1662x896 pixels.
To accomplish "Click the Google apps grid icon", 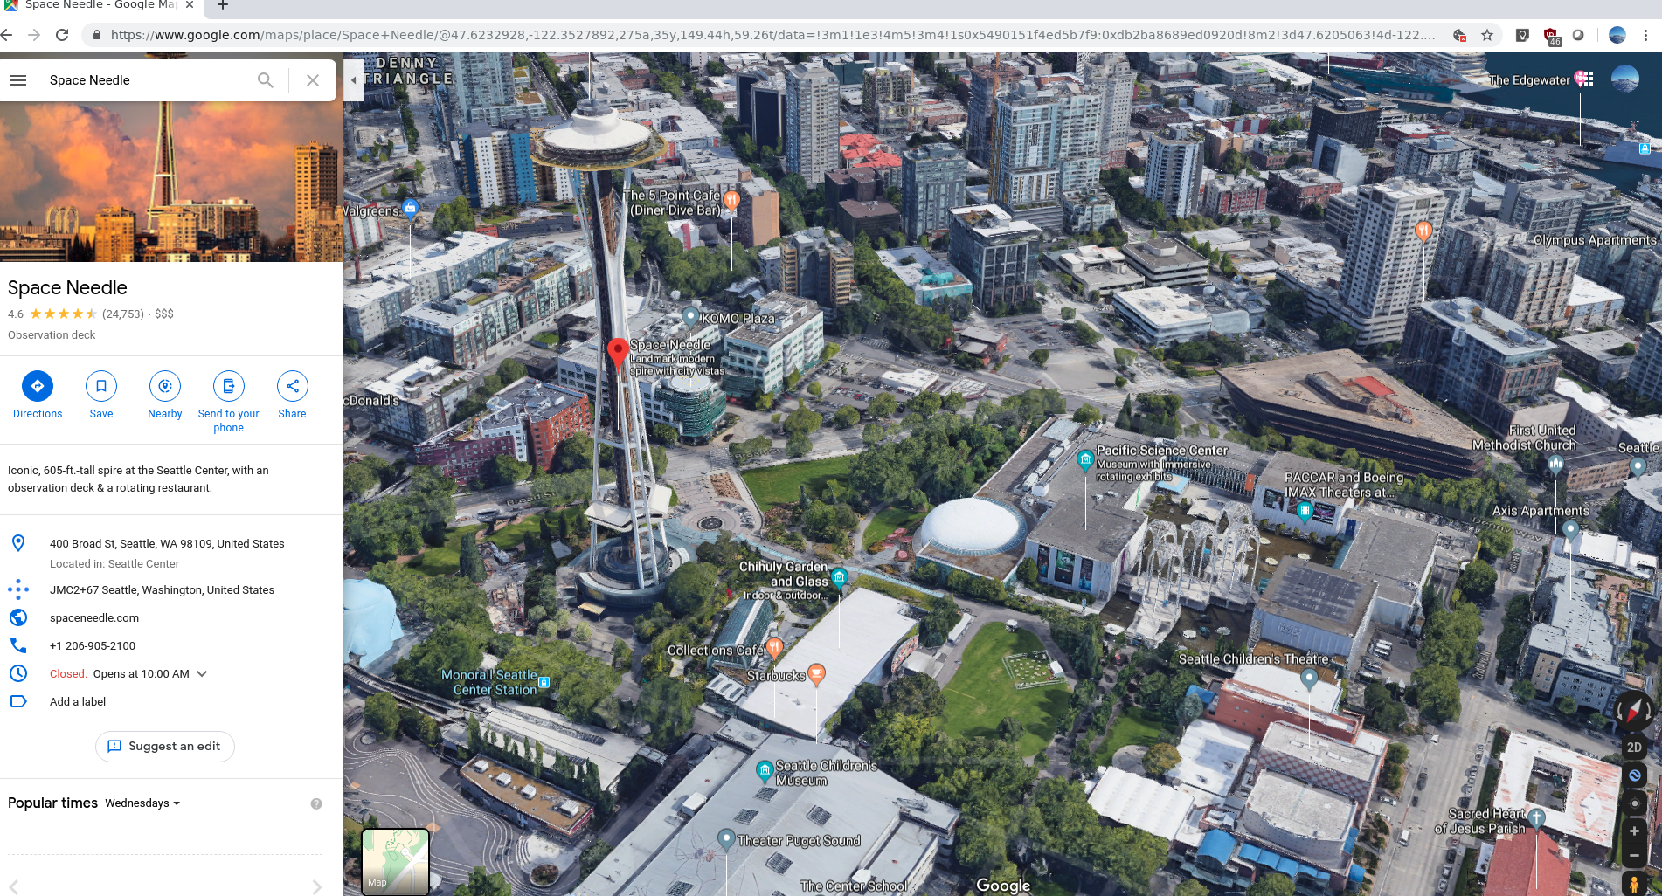I will coord(1584,79).
